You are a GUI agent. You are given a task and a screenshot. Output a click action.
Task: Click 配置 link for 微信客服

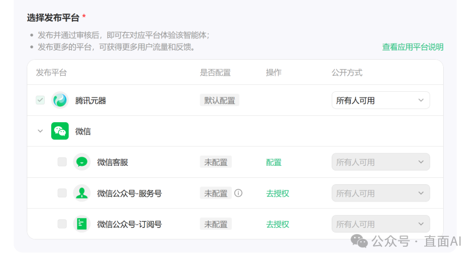click(x=274, y=162)
